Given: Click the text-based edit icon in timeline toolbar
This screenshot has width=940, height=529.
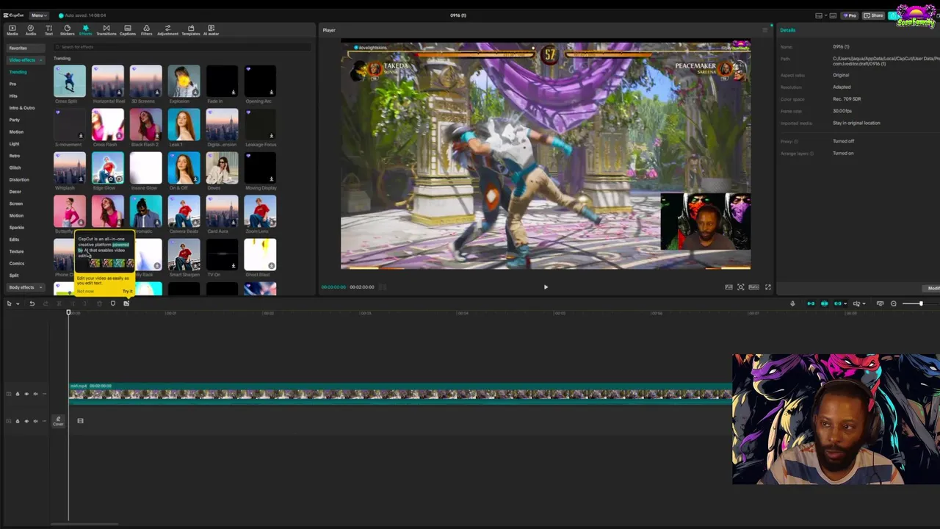Looking at the screenshot, I should (126, 303).
